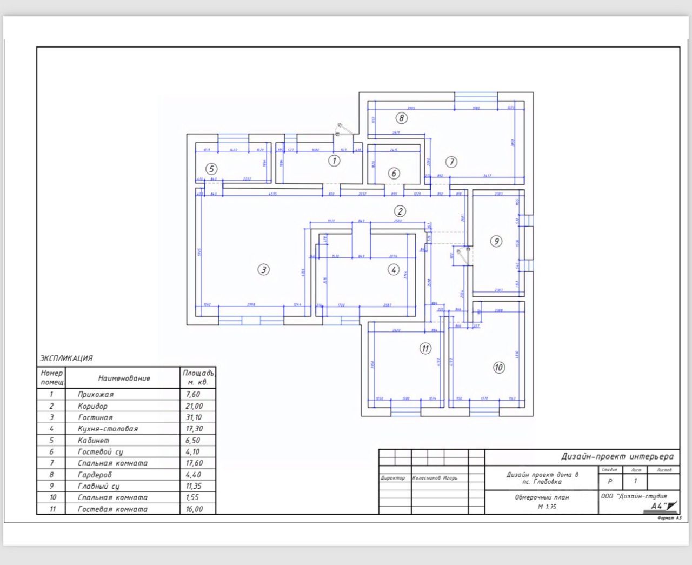
Task: Click door swing symbol near room 9
Action: pos(462,255)
